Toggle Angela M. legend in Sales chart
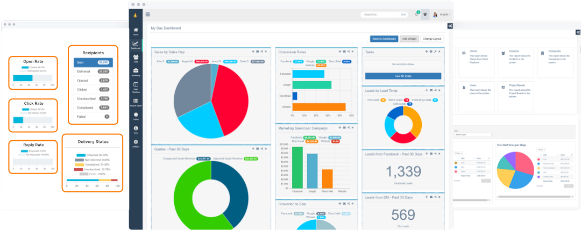 (x=196, y=61)
